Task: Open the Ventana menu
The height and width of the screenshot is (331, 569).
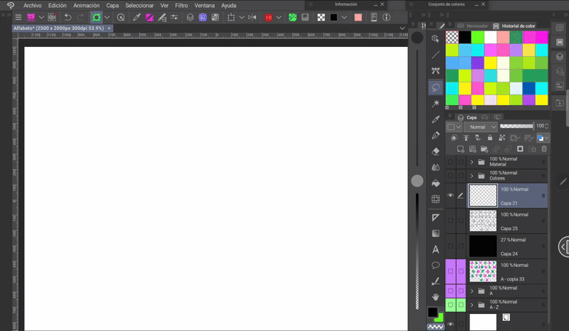Action: tap(204, 6)
